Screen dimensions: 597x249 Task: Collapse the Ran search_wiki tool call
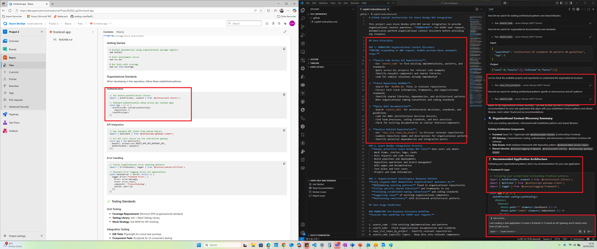tap(540, 36)
